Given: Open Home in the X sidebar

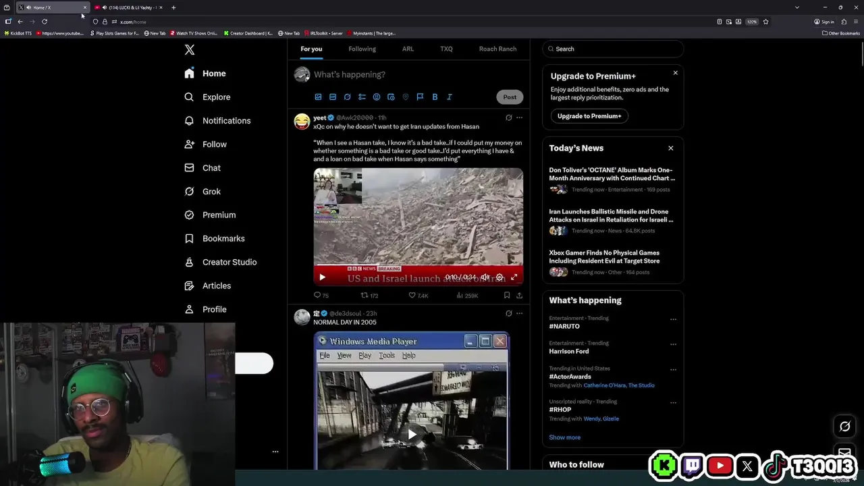Looking at the screenshot, I should point(206,74).
